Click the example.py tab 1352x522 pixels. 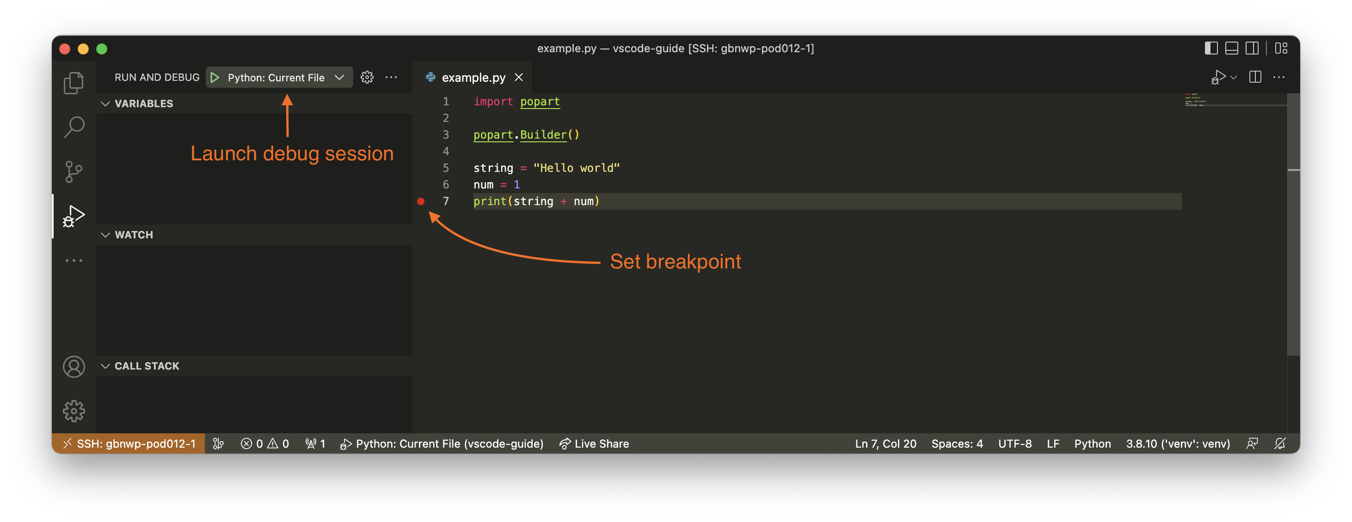[x=473, y=78]
